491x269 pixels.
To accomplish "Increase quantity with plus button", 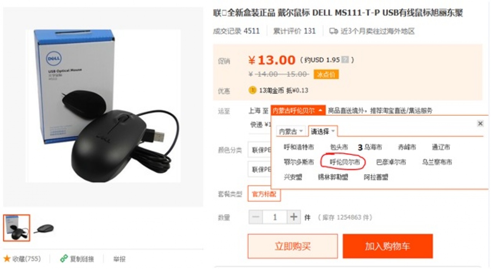I will point(294,217).
